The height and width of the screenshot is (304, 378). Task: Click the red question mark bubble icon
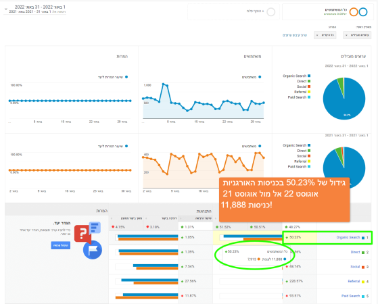[x=82, y=233]
